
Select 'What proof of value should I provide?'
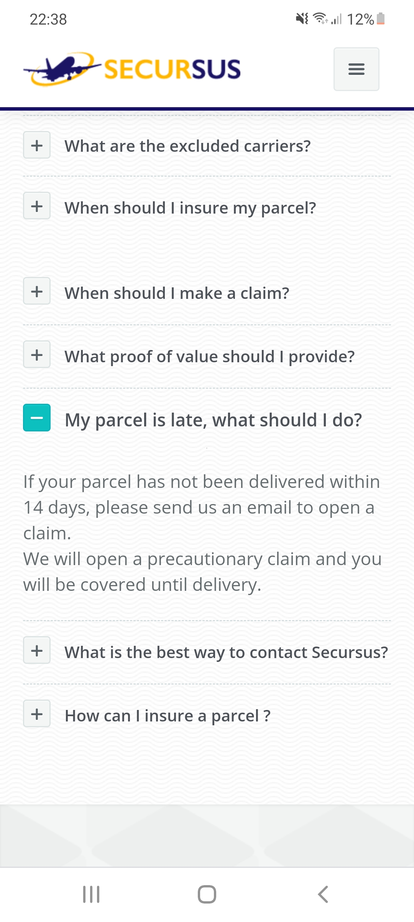[209, 357]
